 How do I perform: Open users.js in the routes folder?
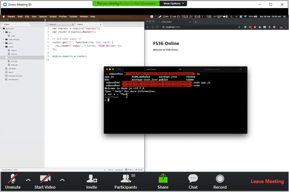[x=14, y=54]
